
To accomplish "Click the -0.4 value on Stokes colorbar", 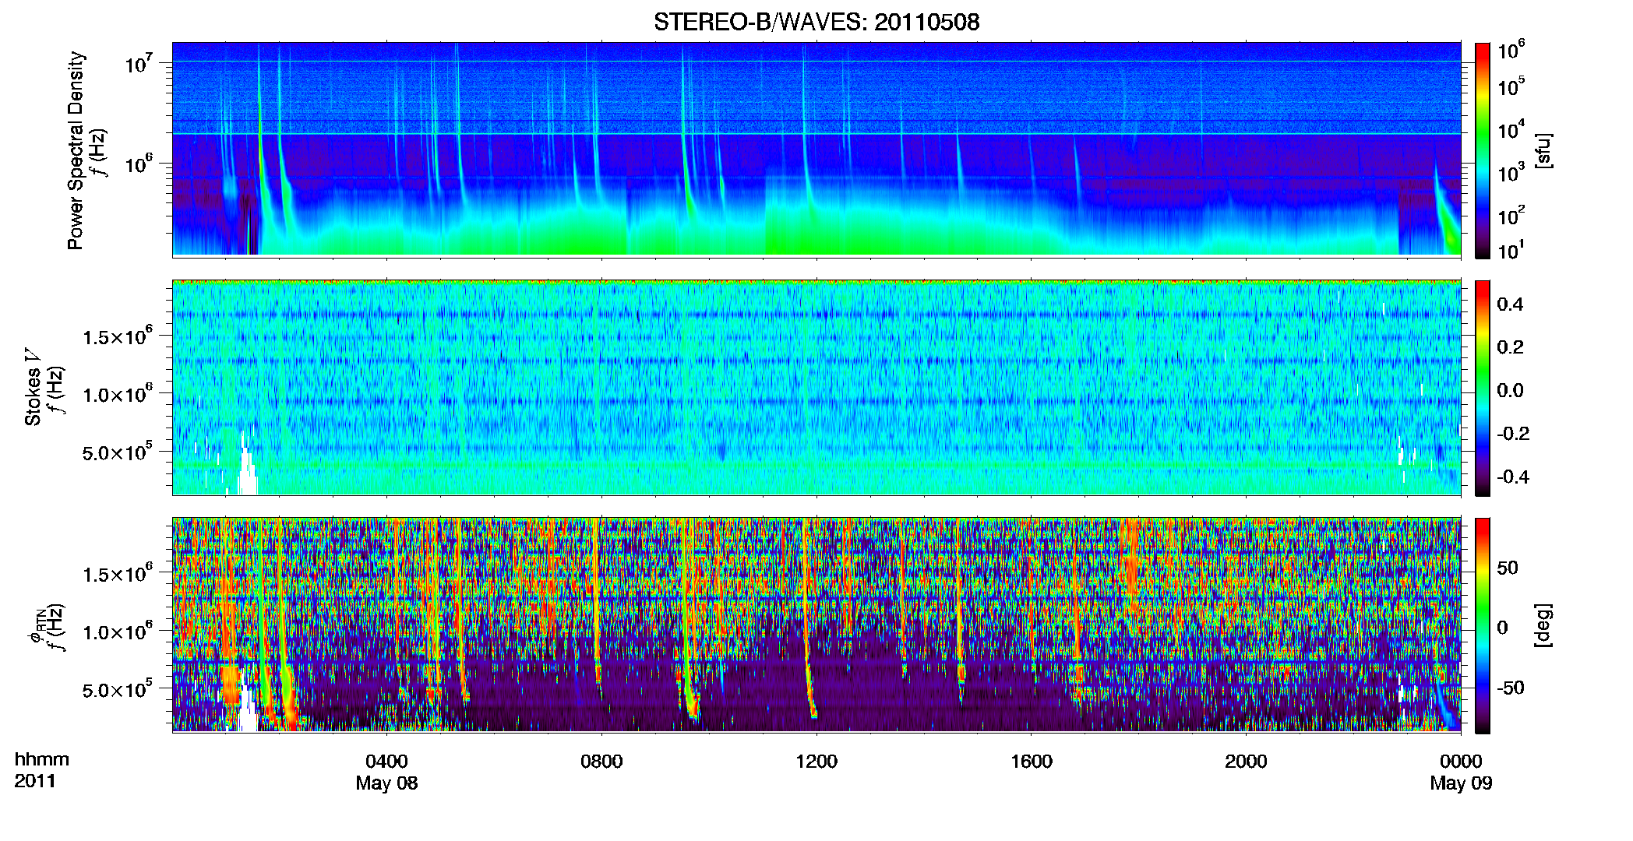I will [1513, 477].
